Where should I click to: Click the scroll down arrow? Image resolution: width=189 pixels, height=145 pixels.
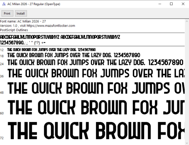187,143
